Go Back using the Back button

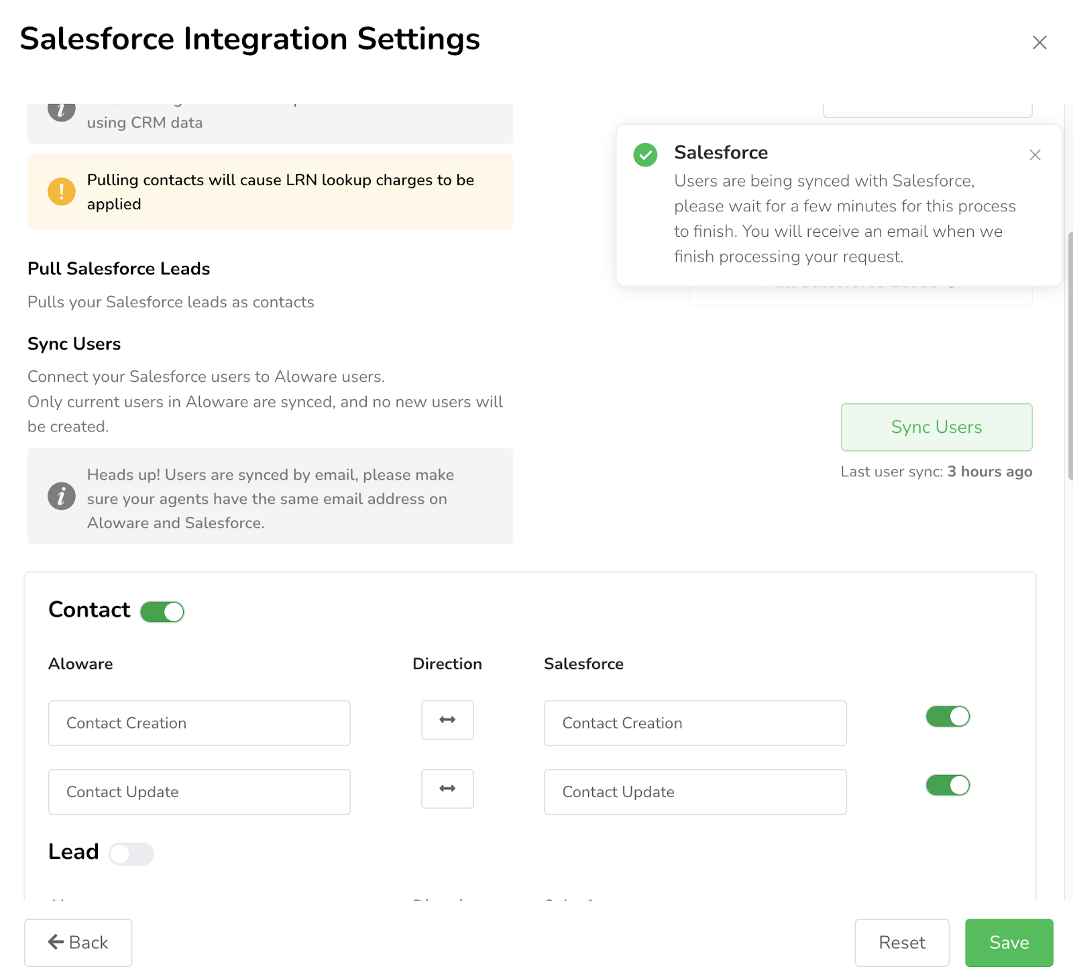(x=78, y=943)
